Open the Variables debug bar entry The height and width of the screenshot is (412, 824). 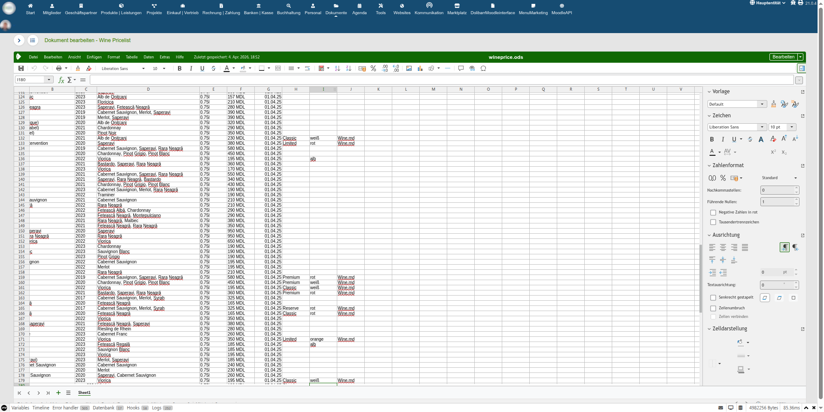20,408
